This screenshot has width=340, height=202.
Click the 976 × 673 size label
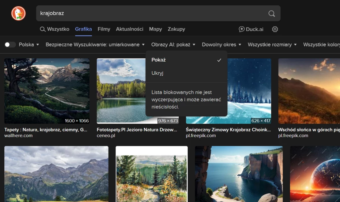click(168, 121)
